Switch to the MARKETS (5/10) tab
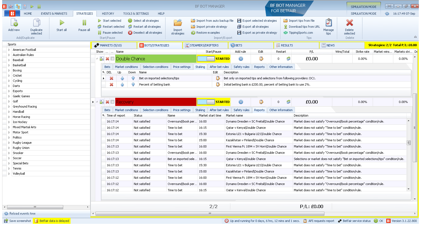Image resolution: width=421 pixels, height=226 pixels. pyautogui.click(x=114, y=45)
